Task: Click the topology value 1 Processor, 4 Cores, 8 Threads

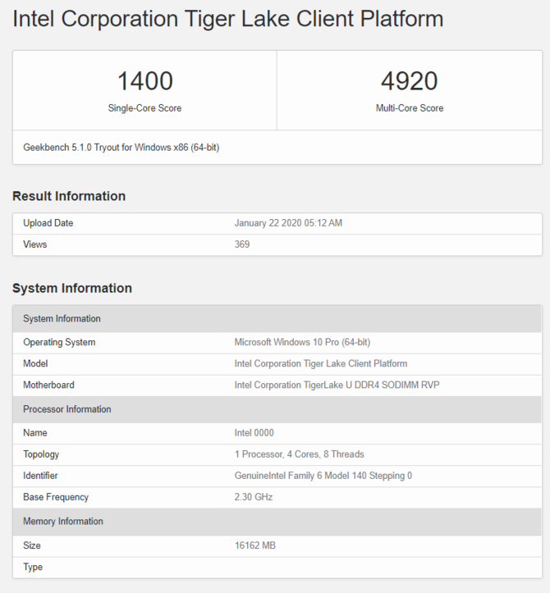Action: coord(299,454)
